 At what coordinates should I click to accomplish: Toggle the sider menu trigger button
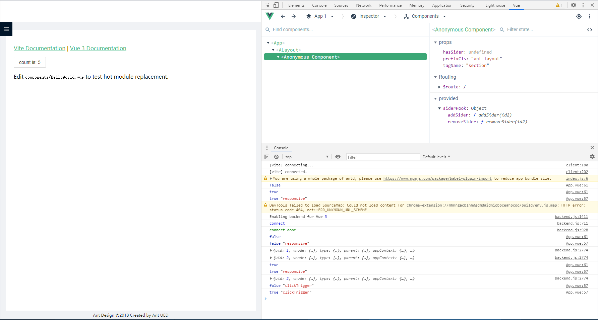pyautogui.click(x=6, y=29)
